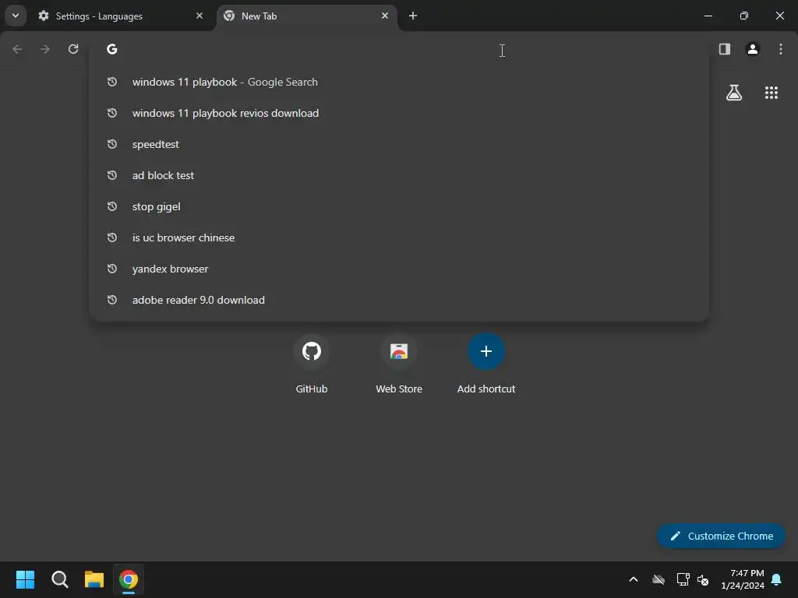Open the Google apps grid

click(x=771, y=93)
